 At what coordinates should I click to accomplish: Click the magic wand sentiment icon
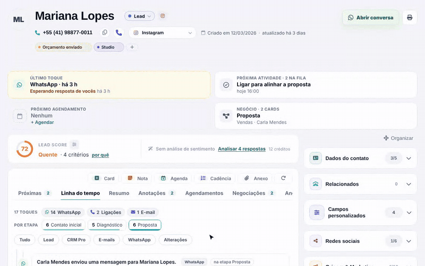point(151,148)
